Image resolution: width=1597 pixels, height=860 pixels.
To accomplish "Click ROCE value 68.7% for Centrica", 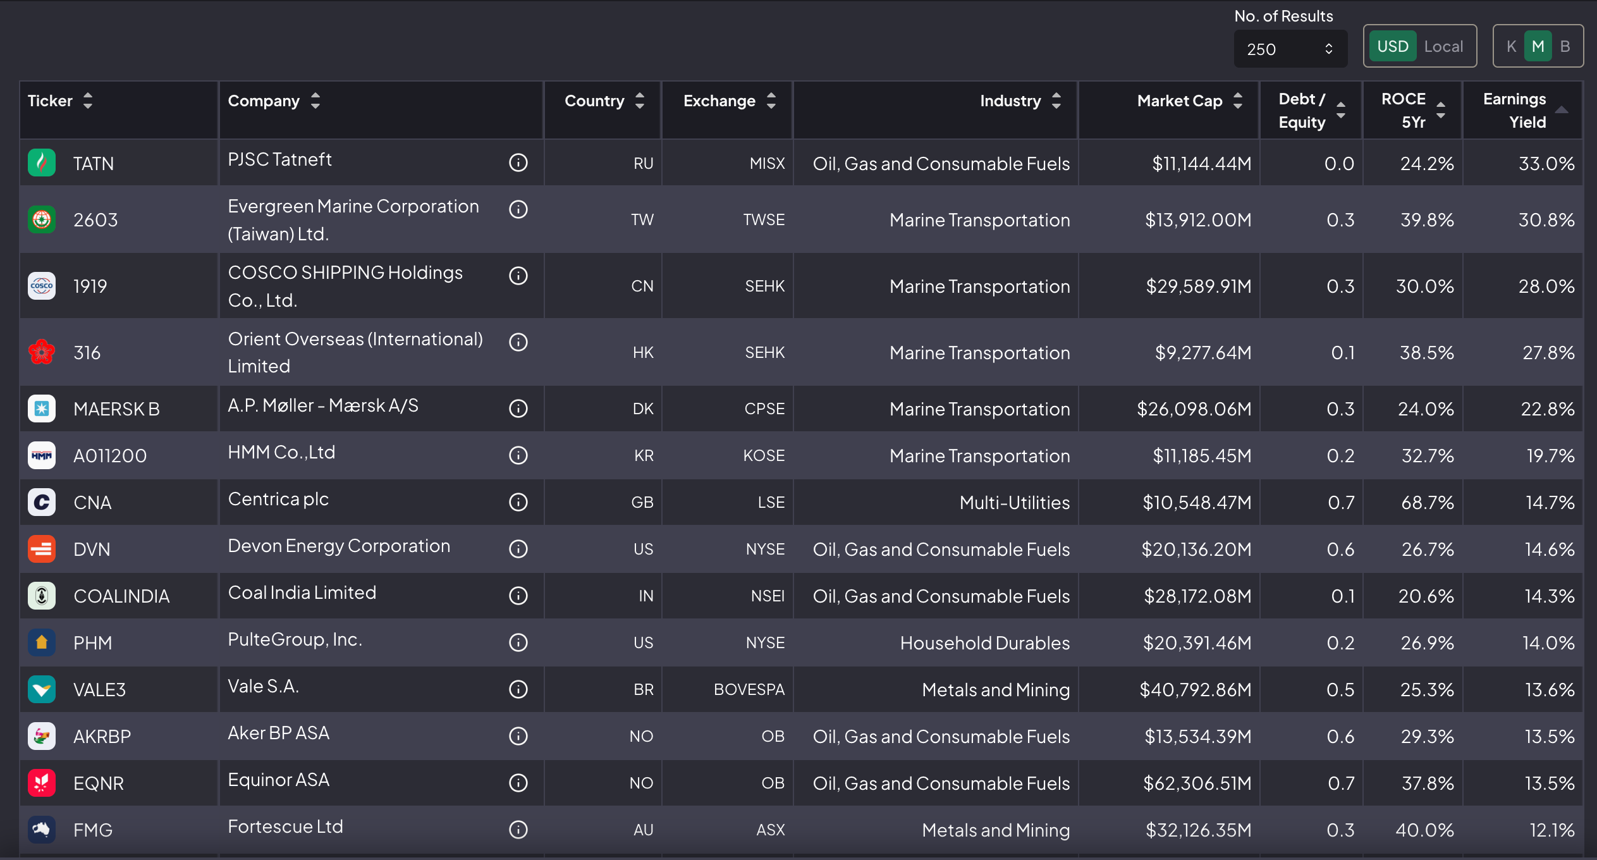I will 1428,503.
